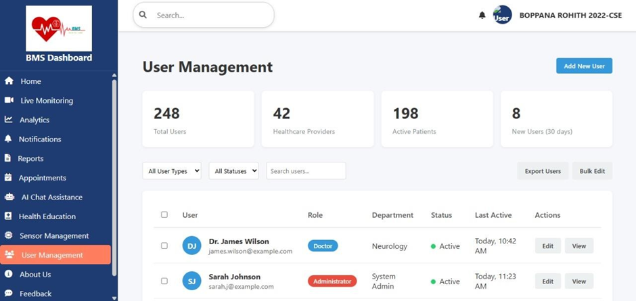Open About Us page
This screenshot has height=301, width=636.
tap(55, 274)
